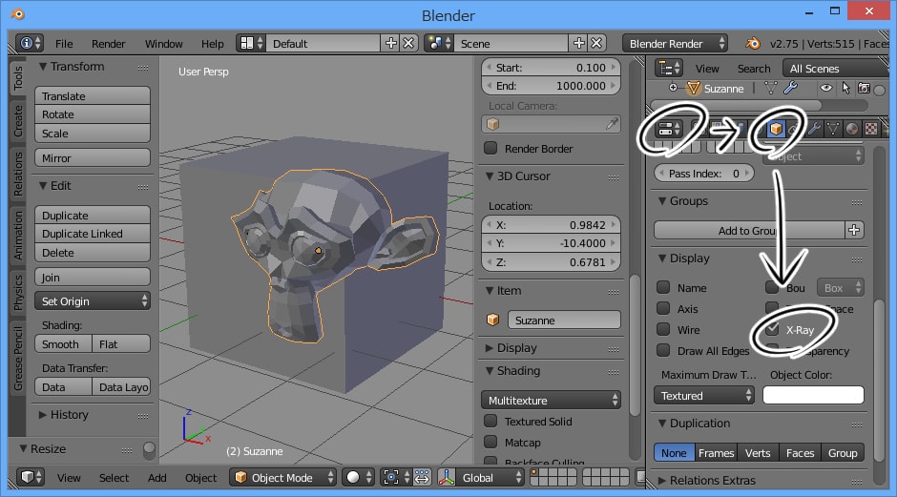Click the 3D Cursor X location field
Viewport: 897px width, 497px height.
pos(551,225)
